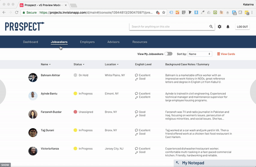Bookmark page with star icon
This screenshot has height=167, width=256.
tap(163, 12)
